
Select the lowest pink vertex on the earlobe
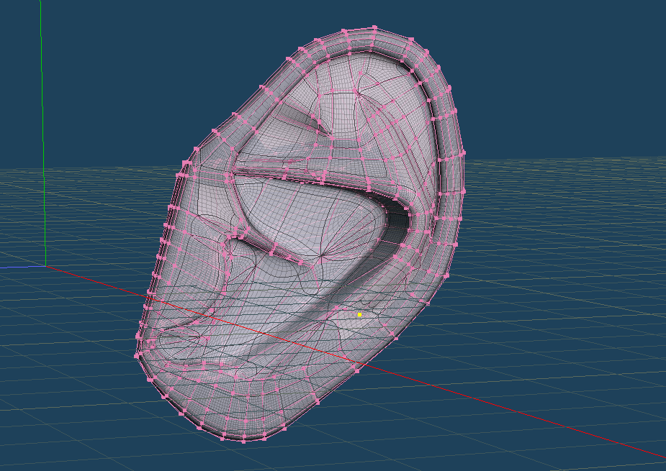tap(243, 441)
